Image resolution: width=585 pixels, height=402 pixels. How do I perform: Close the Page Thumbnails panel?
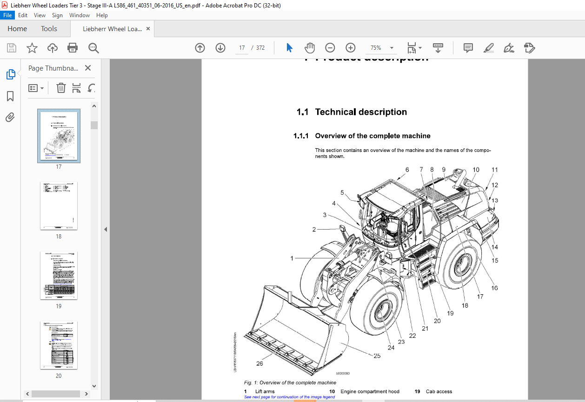(88, 68)
